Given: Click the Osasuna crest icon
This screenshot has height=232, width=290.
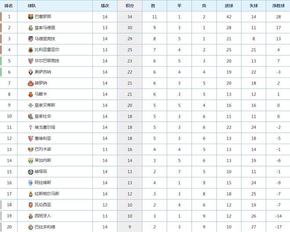Looking at the screenshot, I should click(x=30, y=72).
